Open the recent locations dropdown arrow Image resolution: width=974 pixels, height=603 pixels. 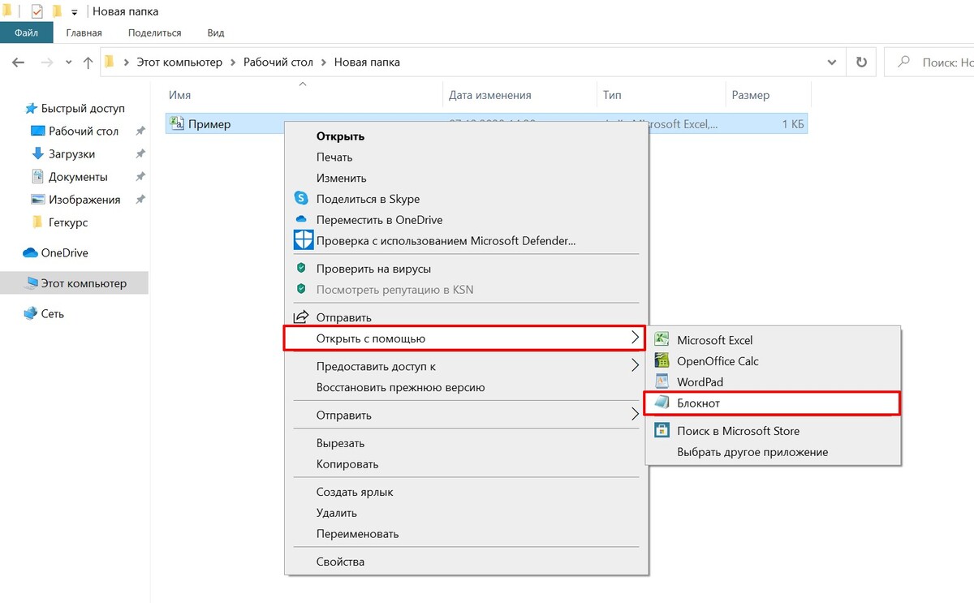(x=68, y=62)
